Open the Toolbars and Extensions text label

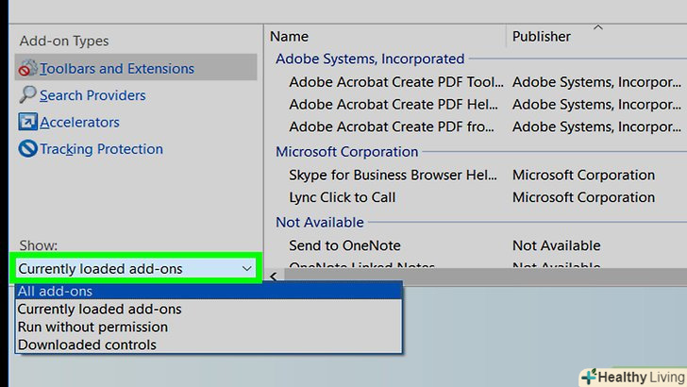coord(117,69)
